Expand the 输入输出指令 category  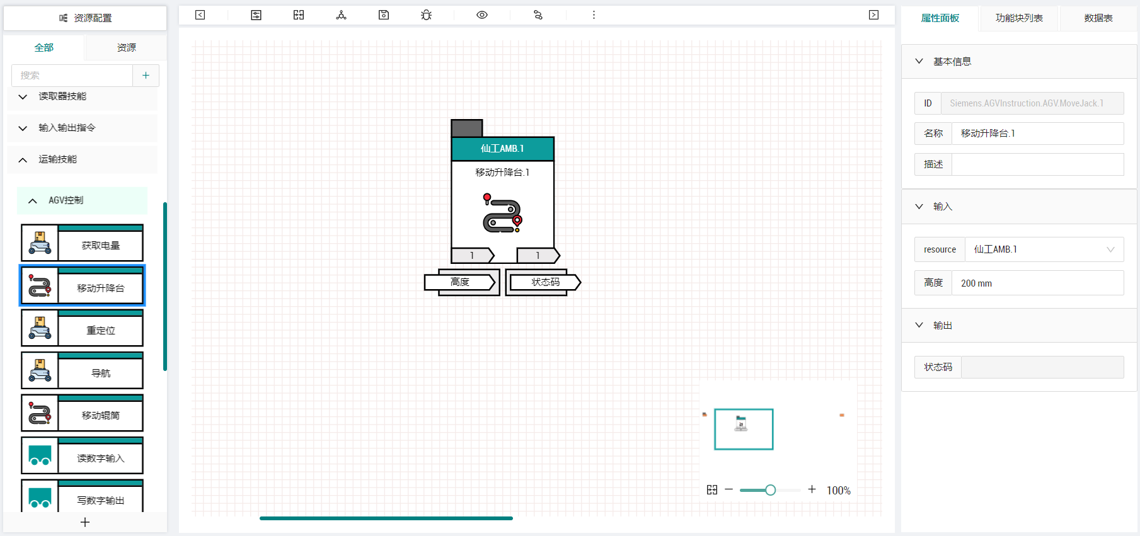[23, 128]
